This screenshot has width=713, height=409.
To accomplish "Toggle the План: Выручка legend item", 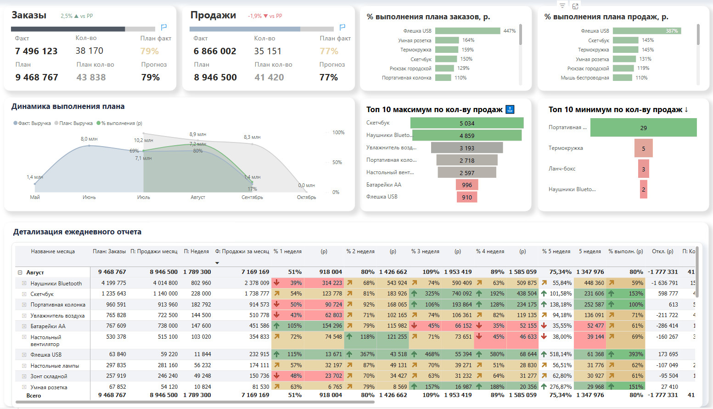I will (73, 123).
